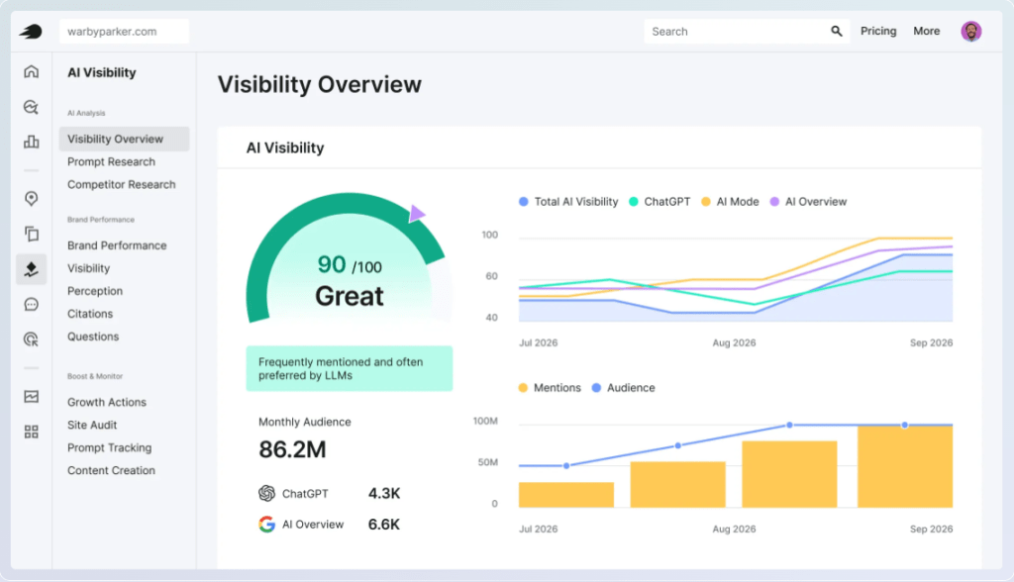
Task: Toggle AI Overview legend series
Action: pyautogui.click(x=808, y=202)
